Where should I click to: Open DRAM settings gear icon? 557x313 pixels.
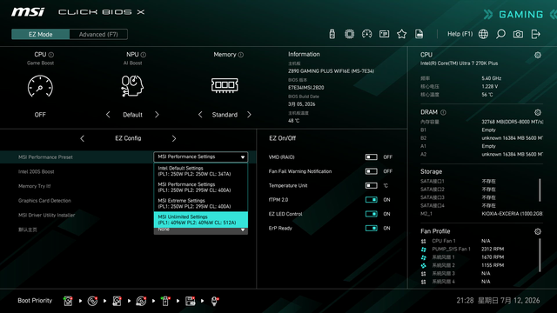coord(538,112)
